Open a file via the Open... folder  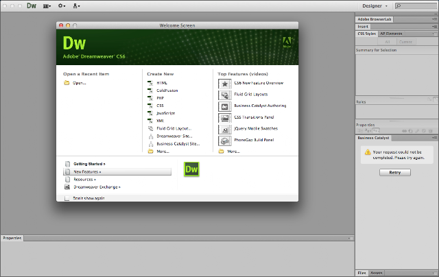coord(80,83)
